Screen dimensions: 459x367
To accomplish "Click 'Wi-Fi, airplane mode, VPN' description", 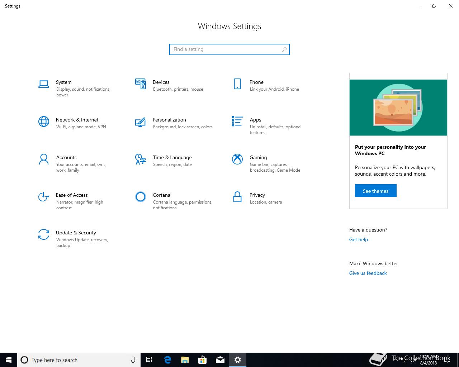I will pos(81,127).
